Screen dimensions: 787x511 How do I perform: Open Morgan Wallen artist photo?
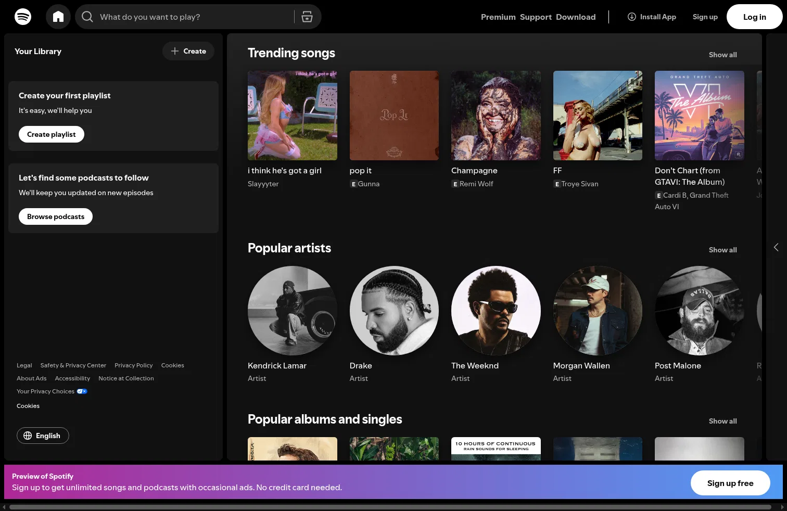coord(598,311)
